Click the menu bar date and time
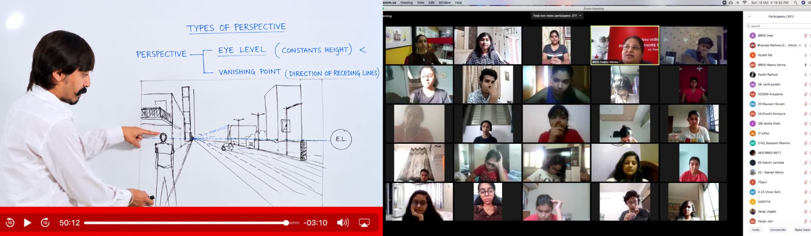 [x=770, y=3]
